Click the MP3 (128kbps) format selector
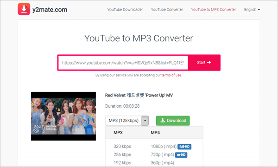Image resolution: width=278 pixels, height=167 pixels. pyautogui.click(x=123, y=121)
